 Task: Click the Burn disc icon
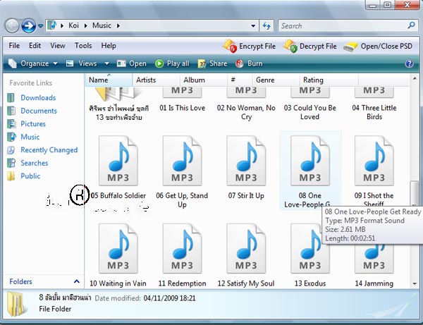(239, 63)
